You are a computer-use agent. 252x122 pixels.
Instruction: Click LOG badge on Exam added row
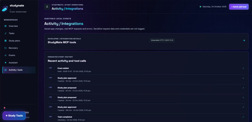coord(50,68)
